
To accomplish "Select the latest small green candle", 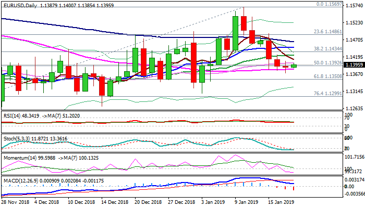I will pyautogui.click(x=294, y=66).
